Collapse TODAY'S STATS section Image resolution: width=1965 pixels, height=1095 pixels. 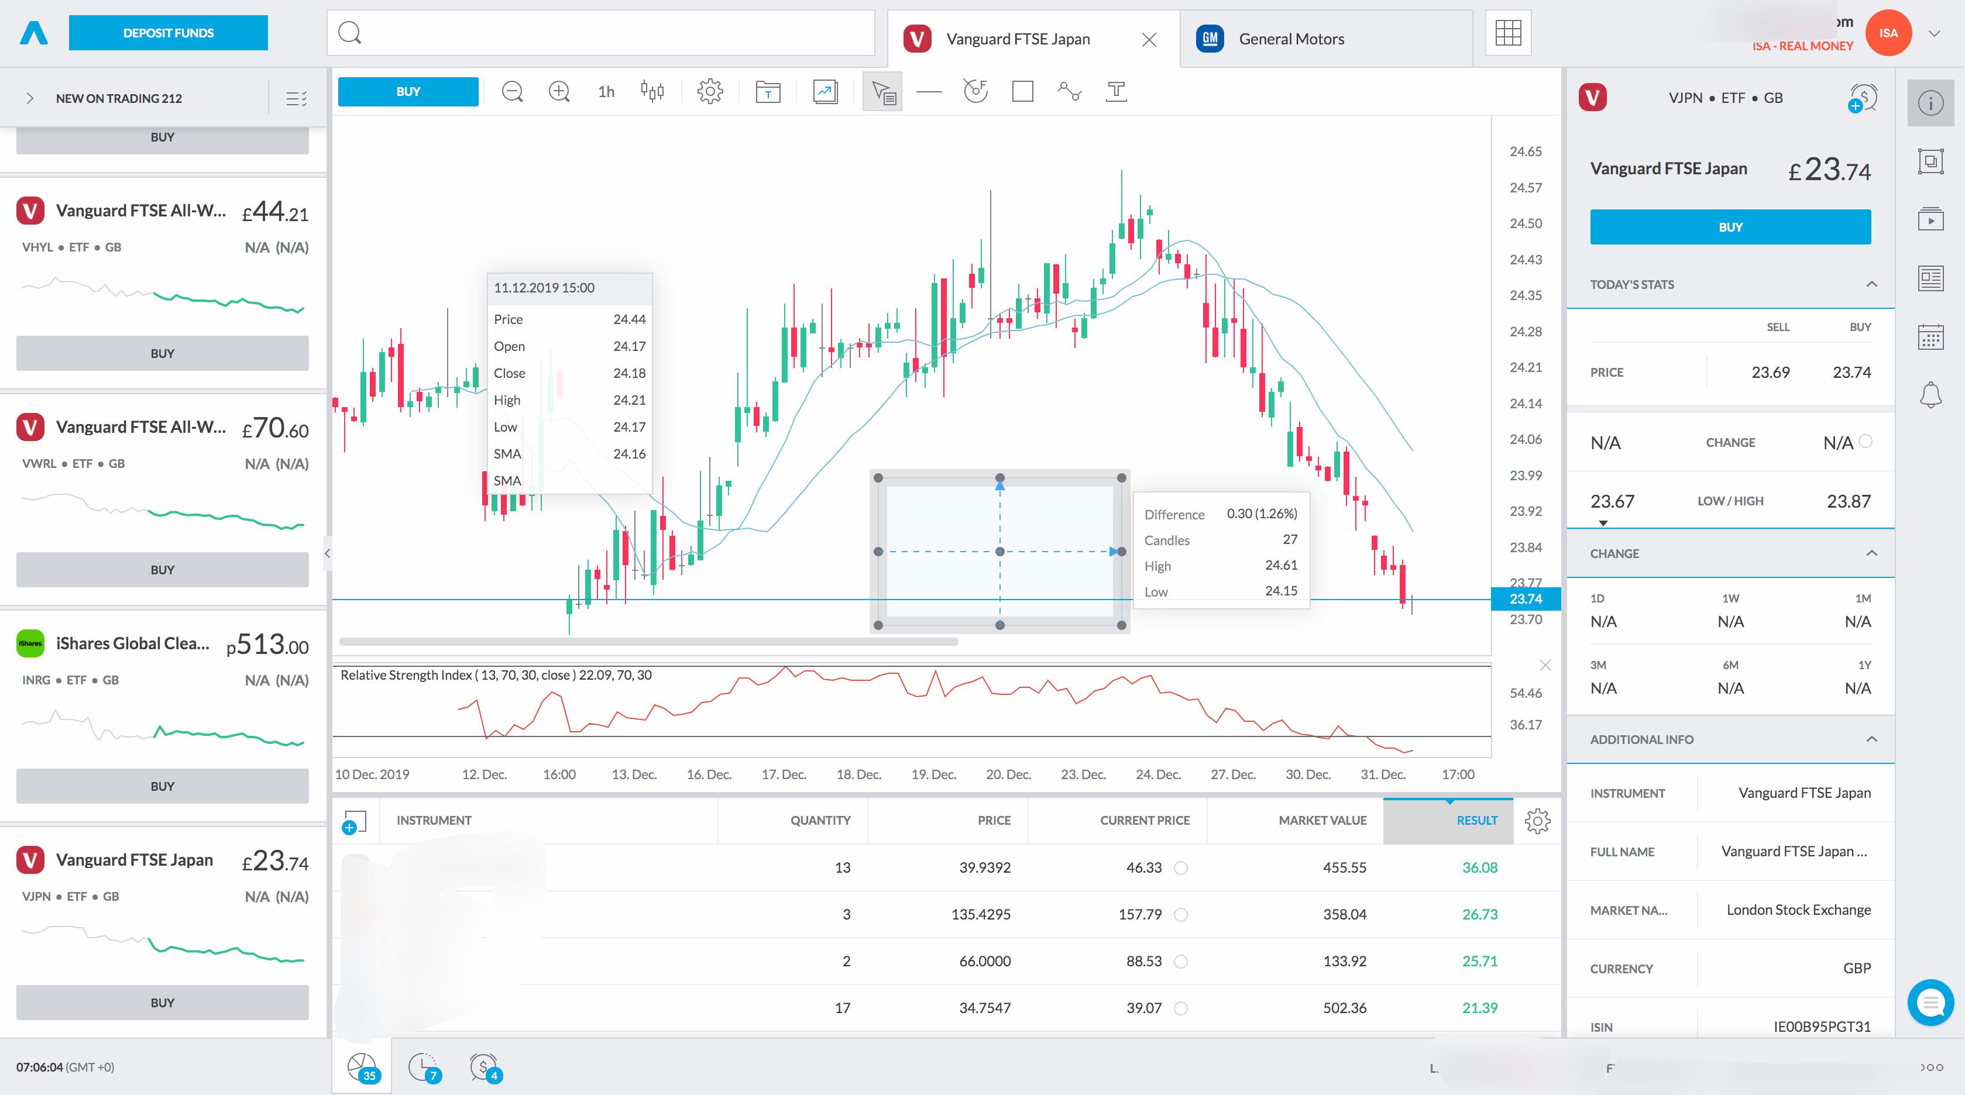(x=1871, y=284)
